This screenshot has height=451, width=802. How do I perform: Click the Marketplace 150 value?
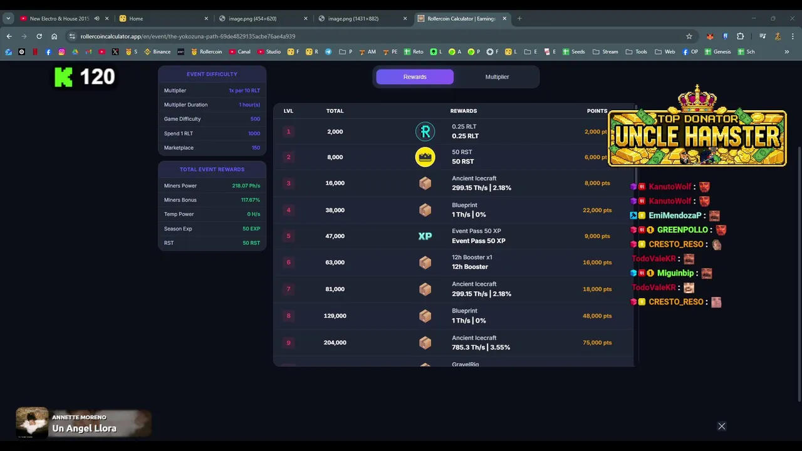[256, 148]
